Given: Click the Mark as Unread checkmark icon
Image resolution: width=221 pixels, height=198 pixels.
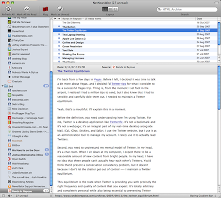Looking at the screenshot, I should [x=60, y=9].
